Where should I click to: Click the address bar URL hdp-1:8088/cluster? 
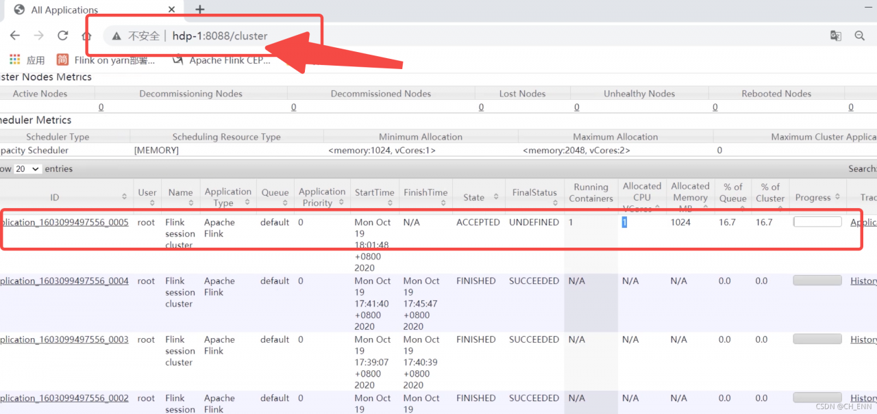click(220, 36)
